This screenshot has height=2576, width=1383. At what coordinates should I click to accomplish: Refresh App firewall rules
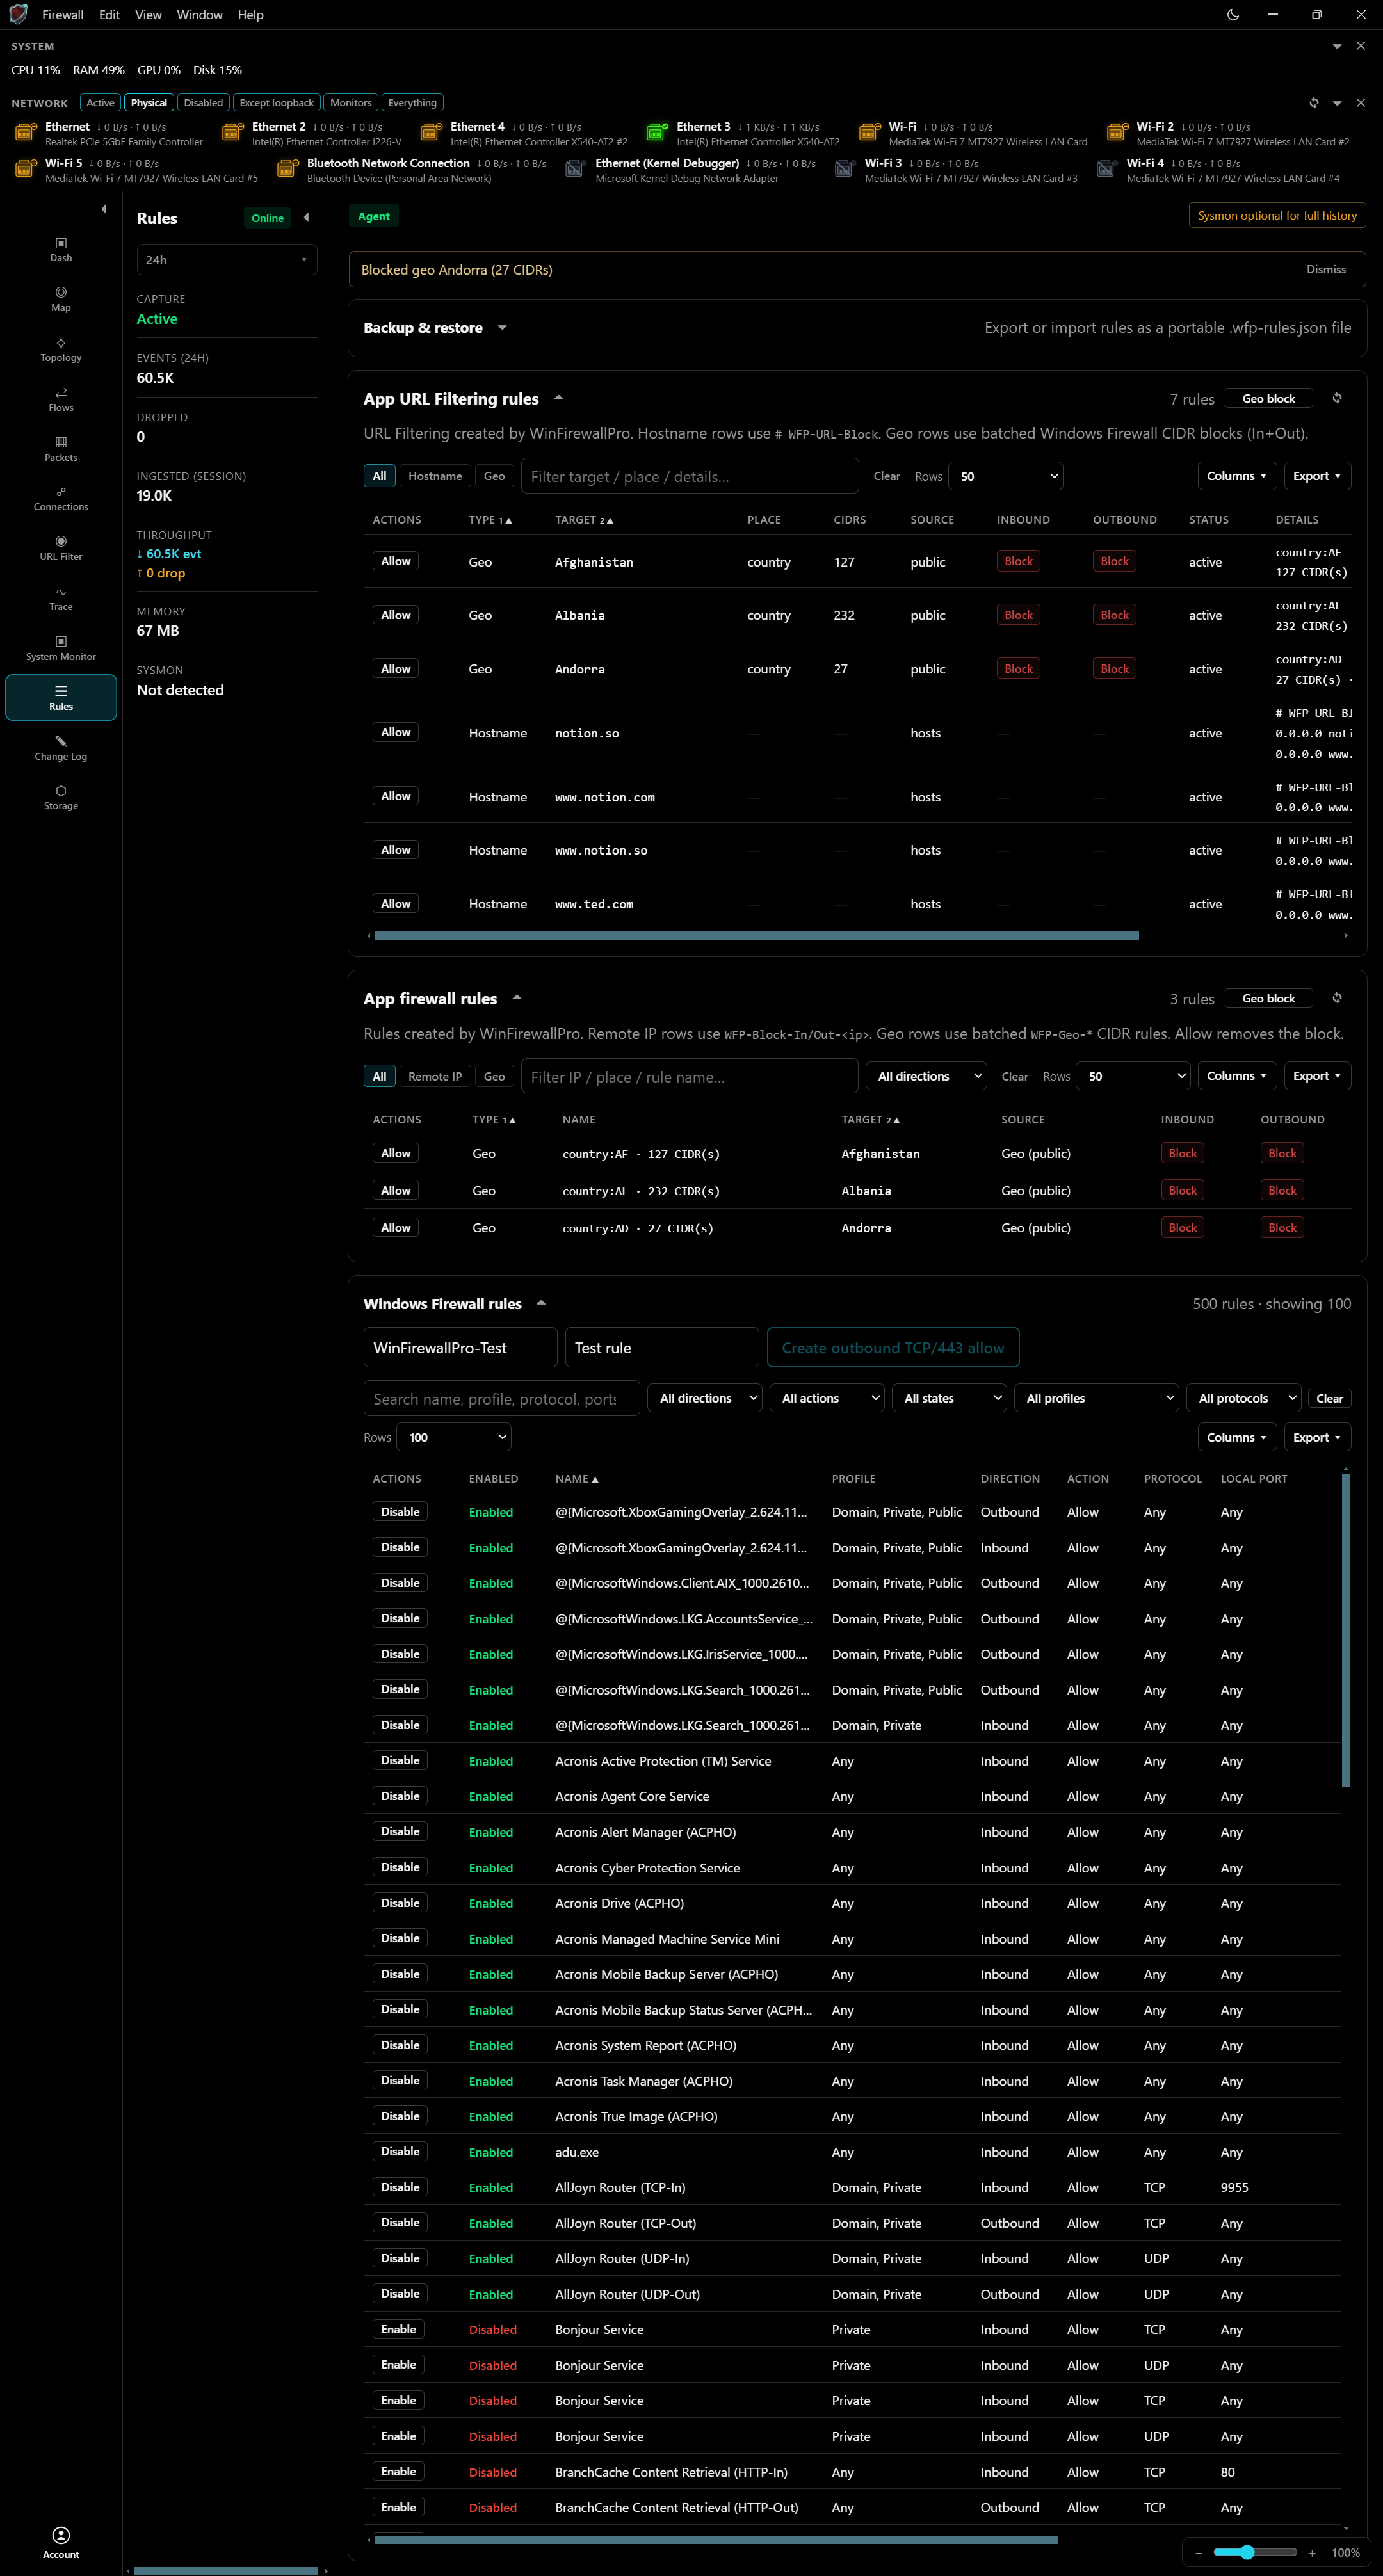point(1337,998)
